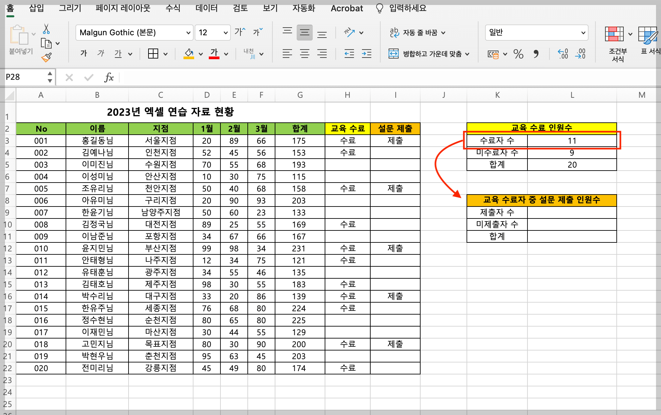
Task: Open the font size 12 dropdown
Action: pos(212,32)
